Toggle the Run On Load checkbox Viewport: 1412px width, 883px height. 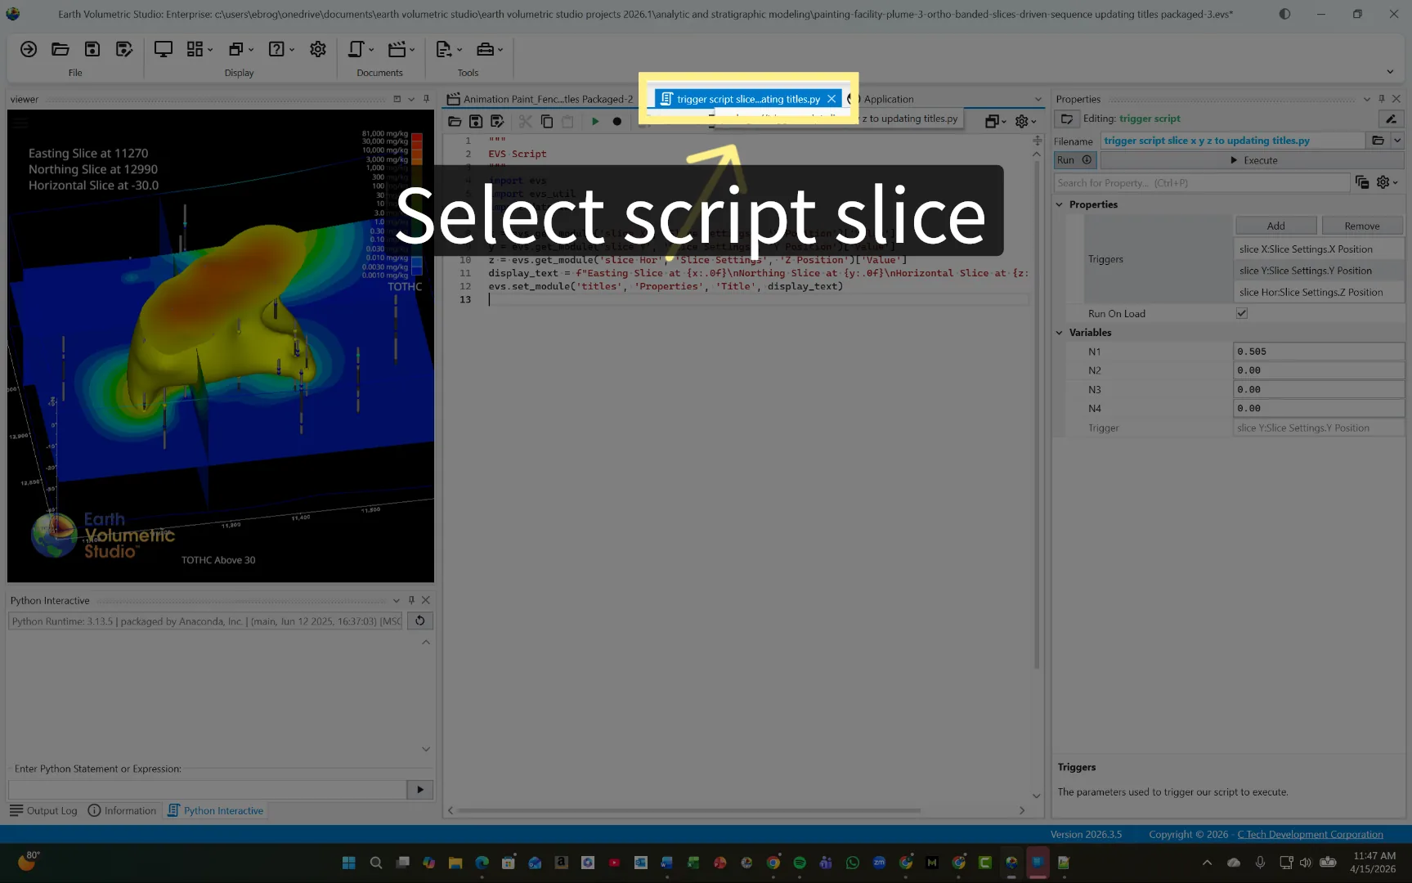[x=1242, y=313]
